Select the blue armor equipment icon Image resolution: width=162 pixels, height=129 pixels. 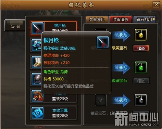click(36, 45)
